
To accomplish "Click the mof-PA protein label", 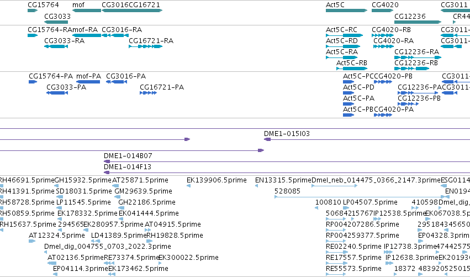I will [x=88, y=76].
